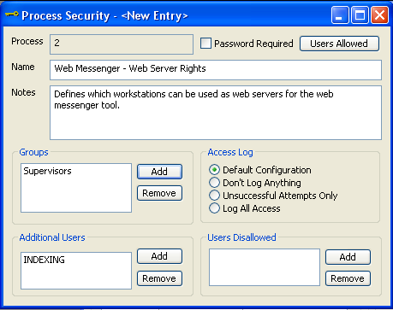Select INDEXING in Additional Users list
Screen dimensions: 393x310
click(44, 260)
